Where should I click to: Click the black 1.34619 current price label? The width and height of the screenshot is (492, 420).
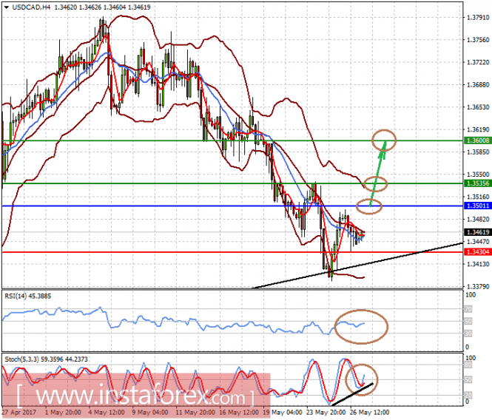pos(477,232)
